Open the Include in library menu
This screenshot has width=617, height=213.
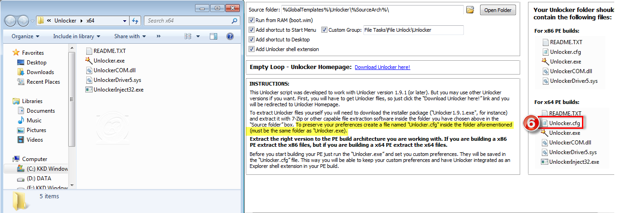76,36
